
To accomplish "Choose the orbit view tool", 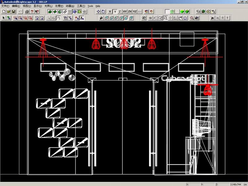I will tap(185, 18).
